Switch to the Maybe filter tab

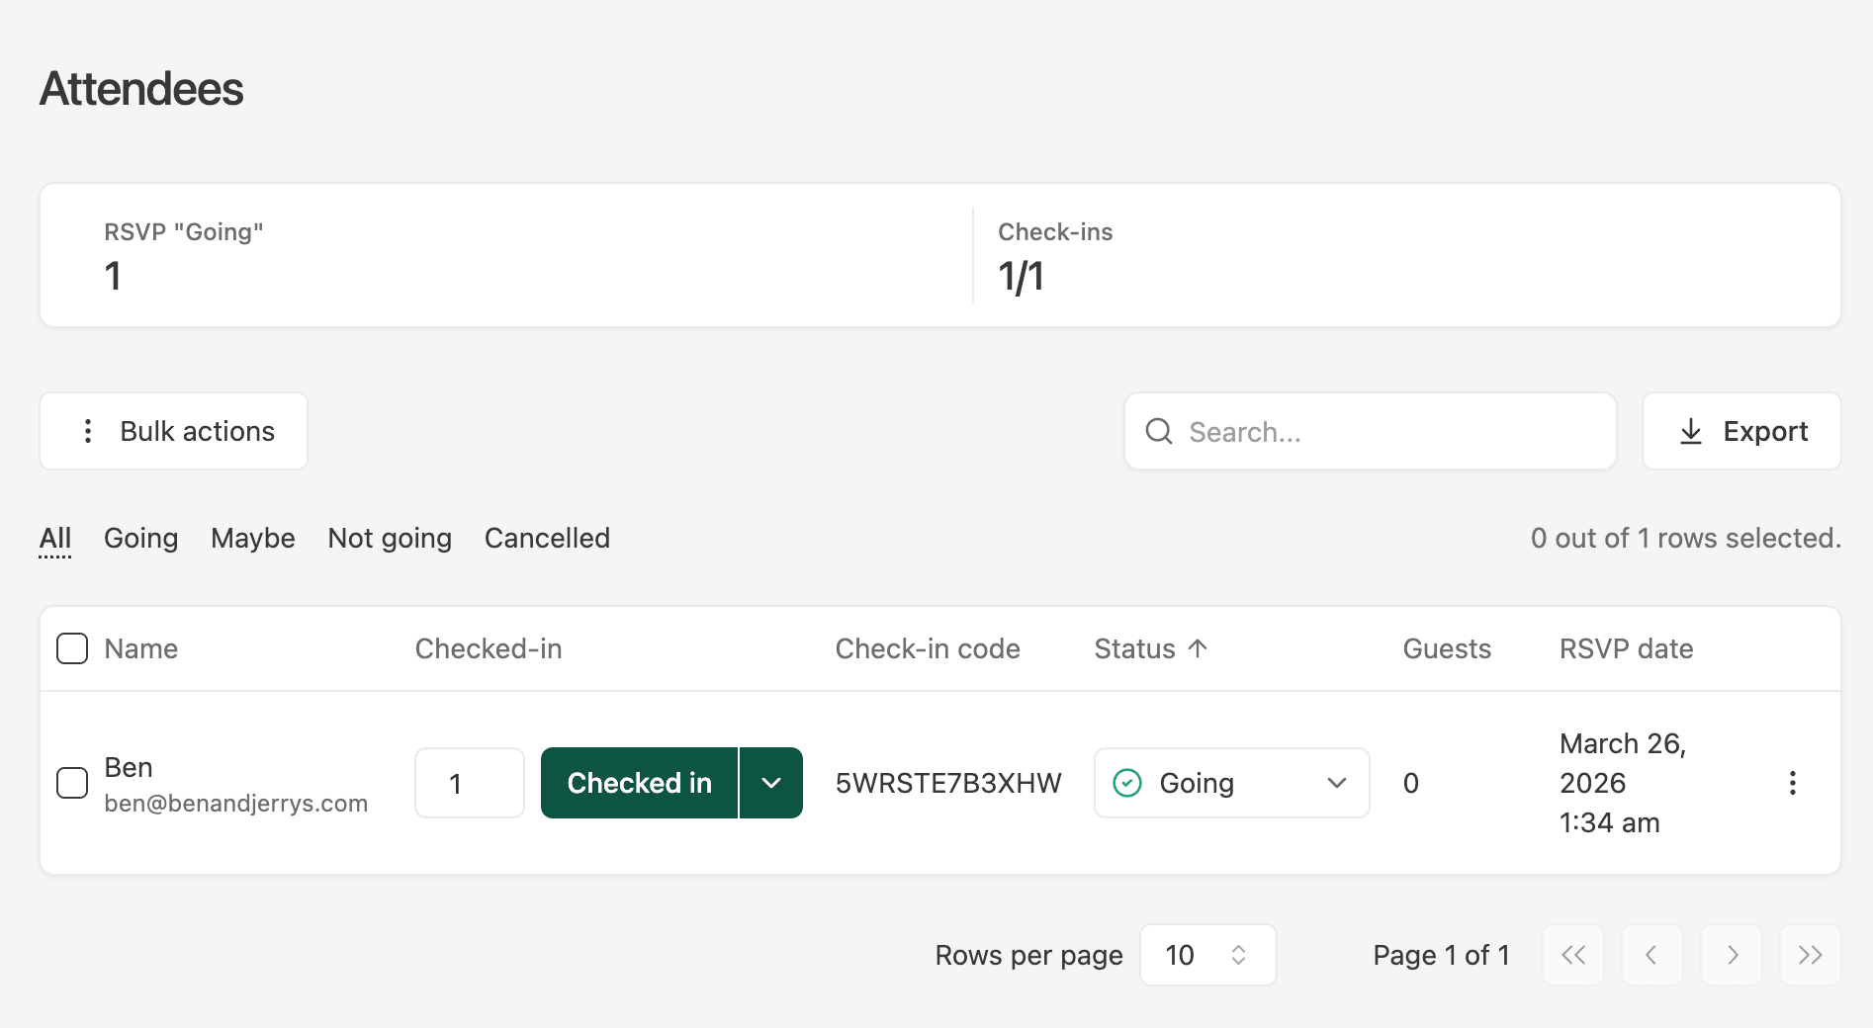tap(252, 538)
